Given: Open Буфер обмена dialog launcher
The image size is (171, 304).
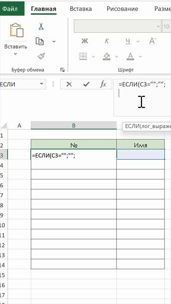Looking at the screenshot, I should (x=62, y=70).
